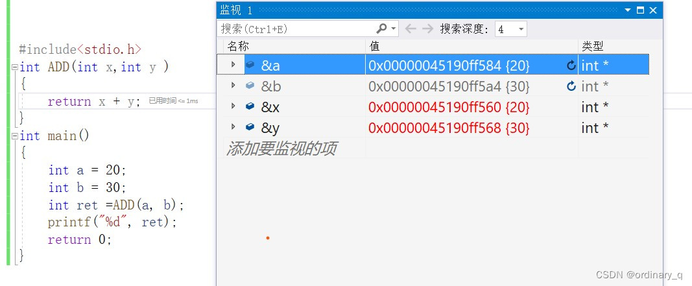Click the &a name in the watch list

[270, 66]
